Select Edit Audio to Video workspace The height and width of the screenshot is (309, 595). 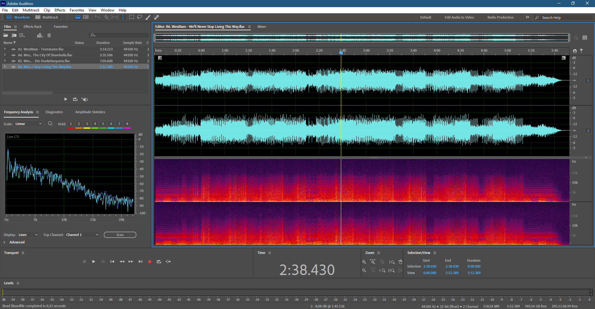click(459, 17)
